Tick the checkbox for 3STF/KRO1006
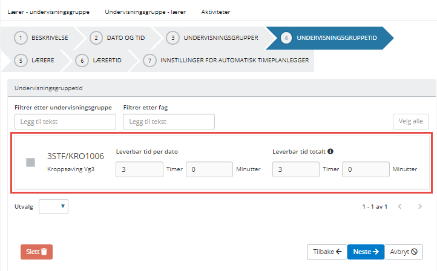 coord(30,162)
